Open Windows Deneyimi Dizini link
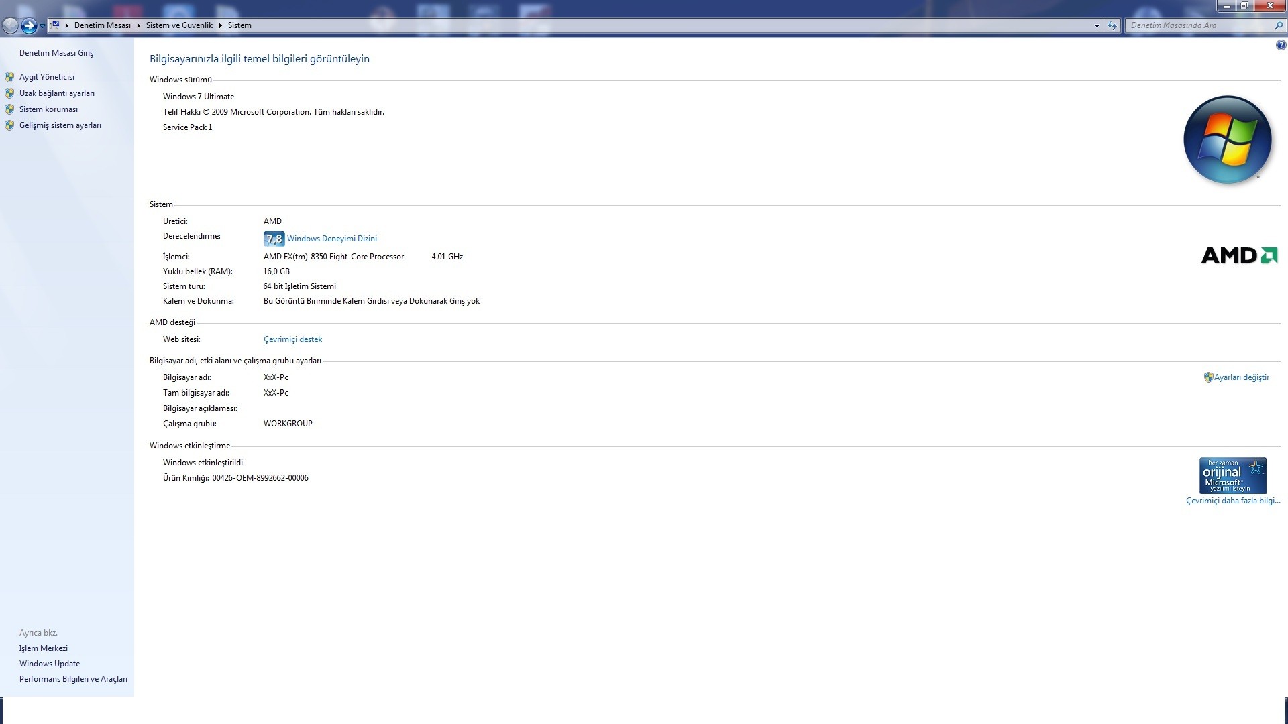The width and height of the screenshot is (1288, 724). click(x=332, y=239)
